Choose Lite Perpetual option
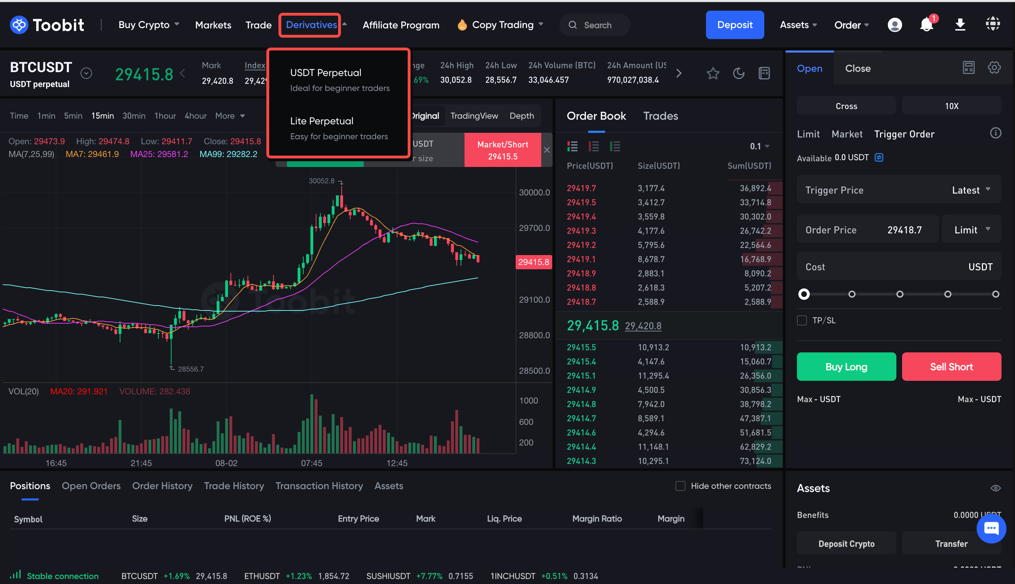Screen dimensions: 1015x584 339,128
